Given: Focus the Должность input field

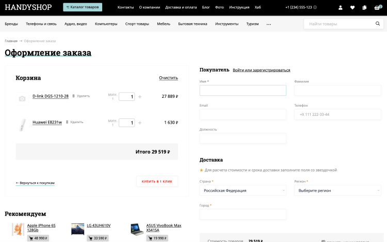Looking at the screenshot, I should pyautogui.click(x=243, y=139).
